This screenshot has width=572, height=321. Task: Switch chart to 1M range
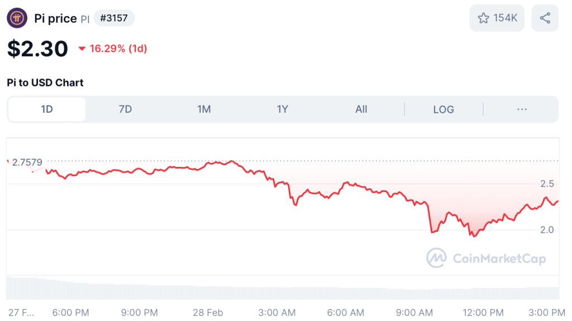(204, 109)
